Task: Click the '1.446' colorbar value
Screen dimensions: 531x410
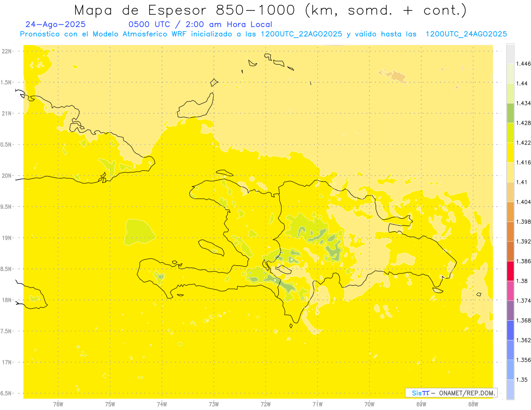Action: [523, 64]
